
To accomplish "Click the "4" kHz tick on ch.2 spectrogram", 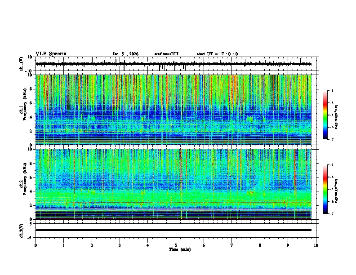I will 31,191.
